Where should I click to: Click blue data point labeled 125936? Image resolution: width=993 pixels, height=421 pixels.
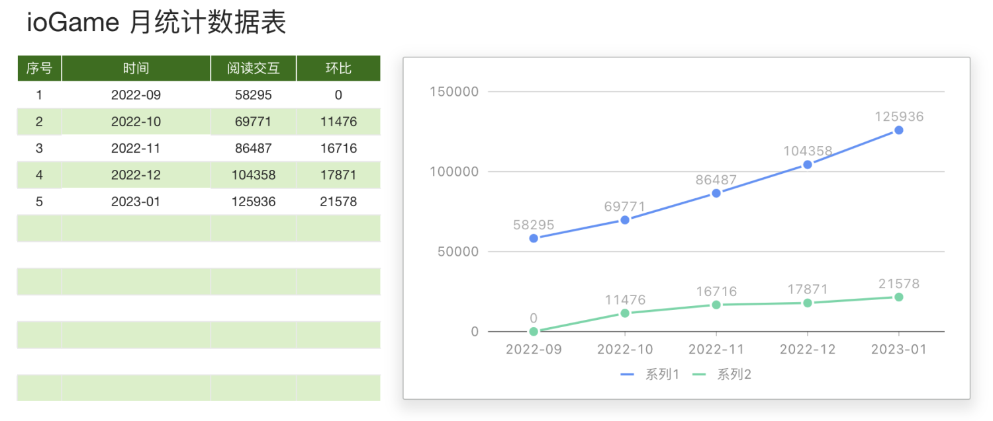898,130
